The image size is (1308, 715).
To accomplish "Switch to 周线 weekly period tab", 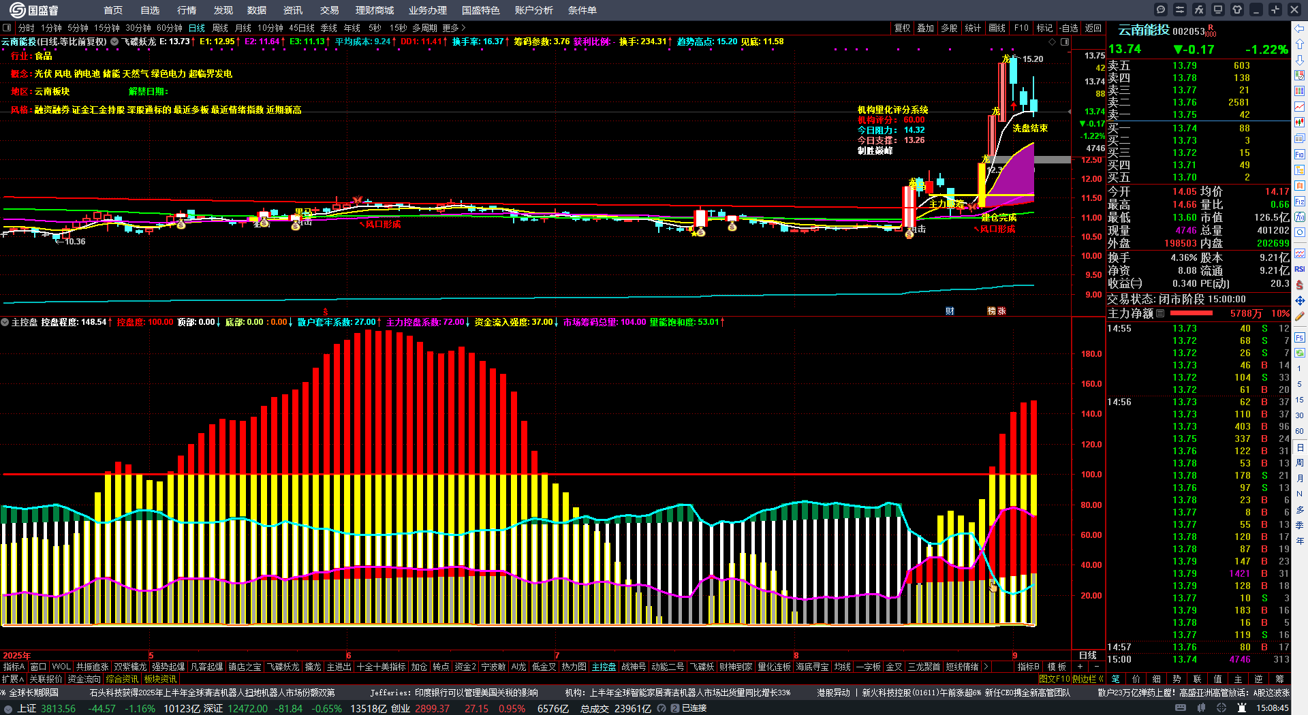I will click(x=220, y=28).
